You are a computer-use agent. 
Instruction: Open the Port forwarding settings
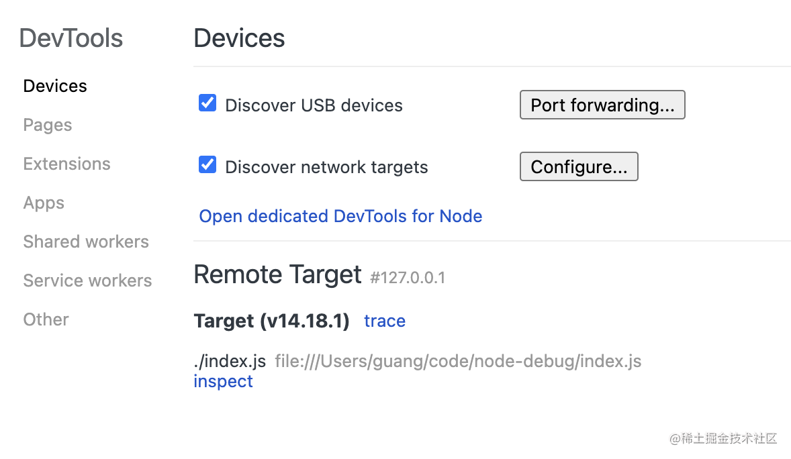click(x=602, y=105)
